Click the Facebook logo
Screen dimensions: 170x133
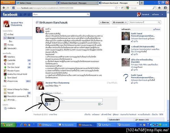pyautogui.click(x=10, y=14)
